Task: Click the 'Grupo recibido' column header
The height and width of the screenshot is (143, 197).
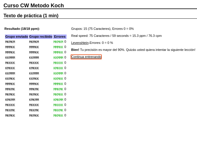Action: pyautogui.click(x=41, y=37)
